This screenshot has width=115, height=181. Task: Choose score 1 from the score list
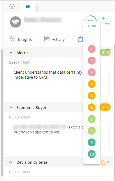(92, 49)
